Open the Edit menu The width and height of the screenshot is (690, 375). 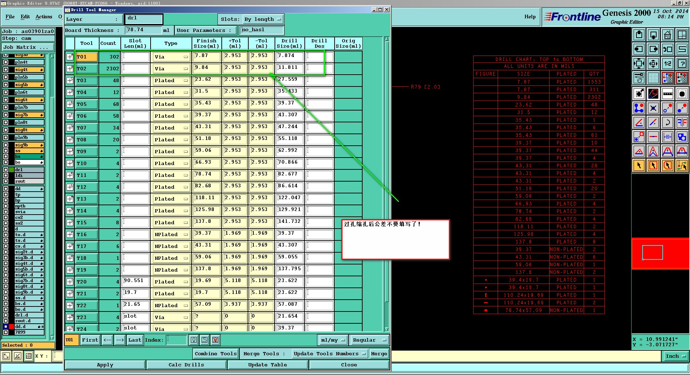[25, 17]
